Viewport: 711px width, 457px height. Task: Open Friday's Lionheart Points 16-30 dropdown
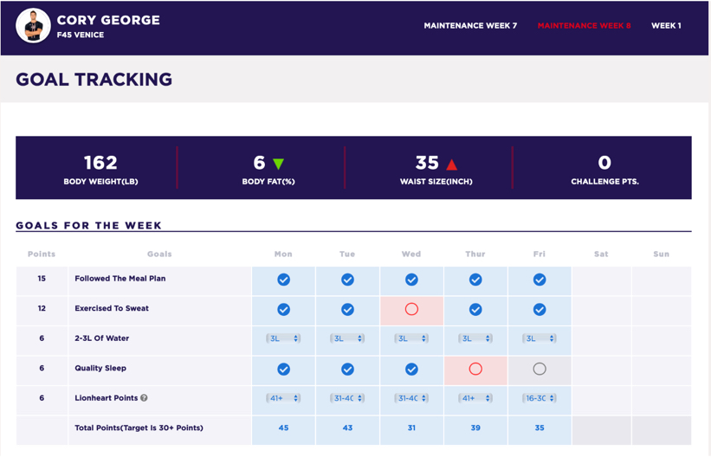click(540, 398)
